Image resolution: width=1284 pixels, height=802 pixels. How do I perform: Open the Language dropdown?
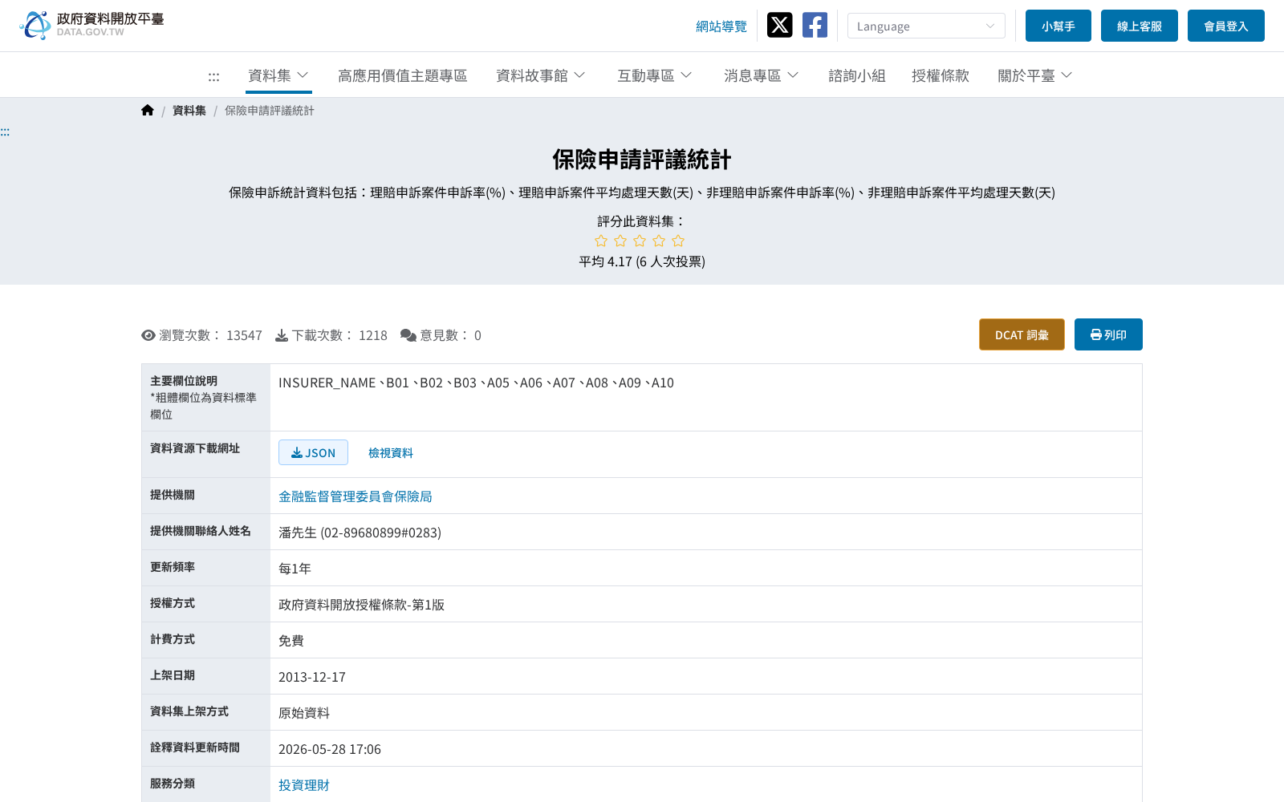click(926, 26)
